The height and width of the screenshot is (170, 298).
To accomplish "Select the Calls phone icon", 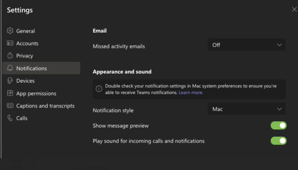I will [x=10, y=118].
